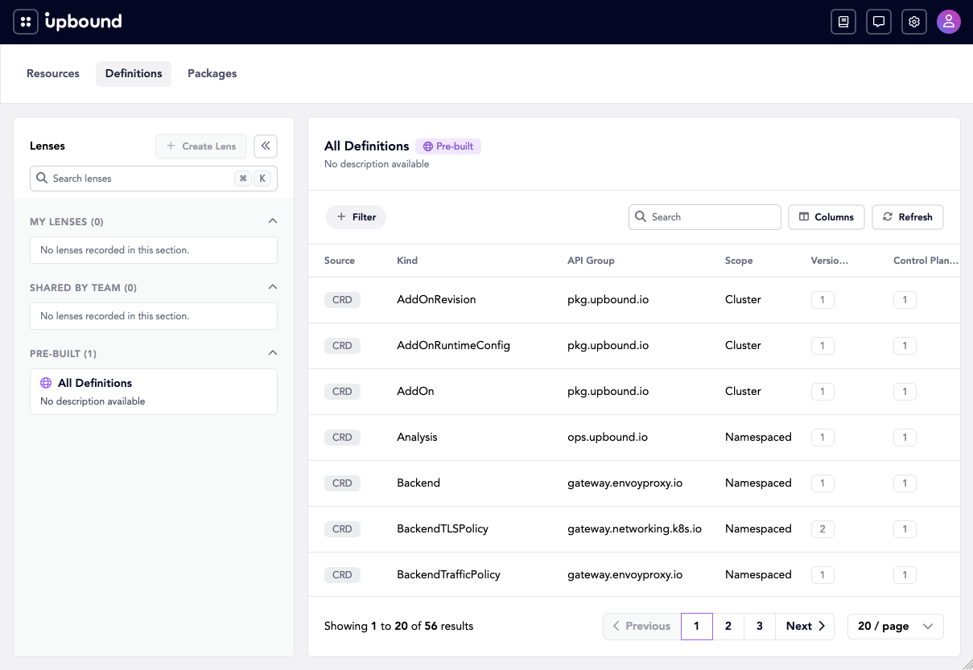This screenshot has height=670, width=973.
Task: Open the 20 / page size dropdown
Action: click(x=895, y=626)
